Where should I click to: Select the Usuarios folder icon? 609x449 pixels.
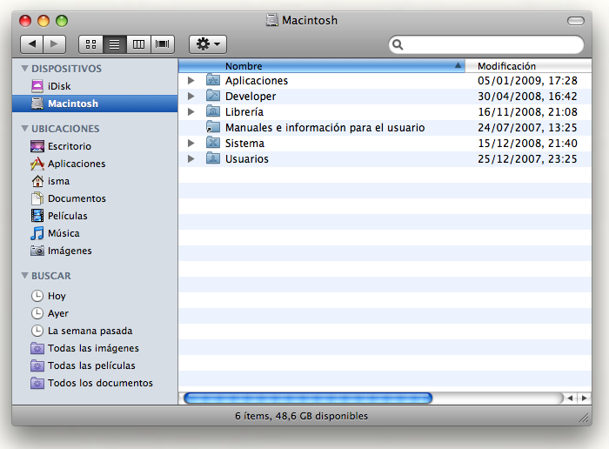(x=213, y=158)
